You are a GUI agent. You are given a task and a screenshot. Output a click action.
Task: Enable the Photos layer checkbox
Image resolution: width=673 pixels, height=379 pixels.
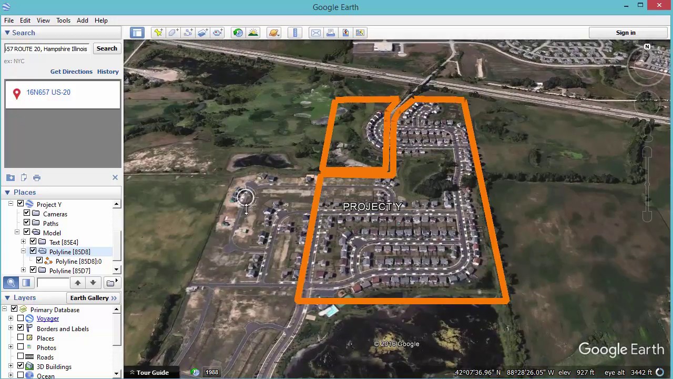click(21, 347)
